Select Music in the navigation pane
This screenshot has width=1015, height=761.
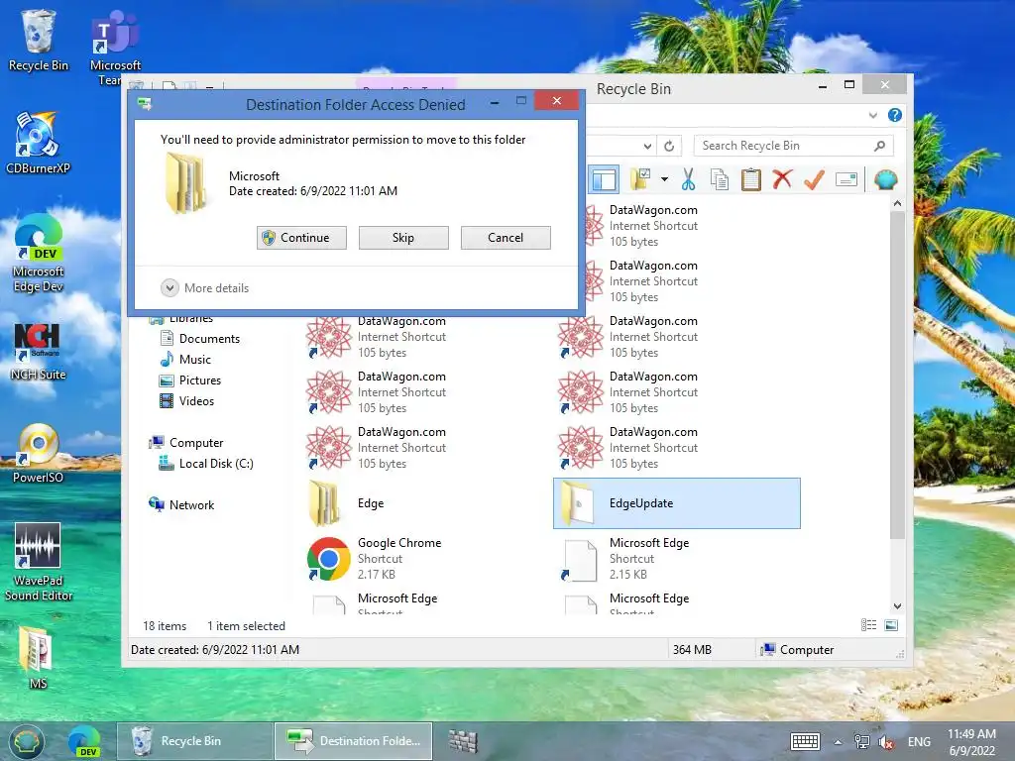tap(185, 359)
